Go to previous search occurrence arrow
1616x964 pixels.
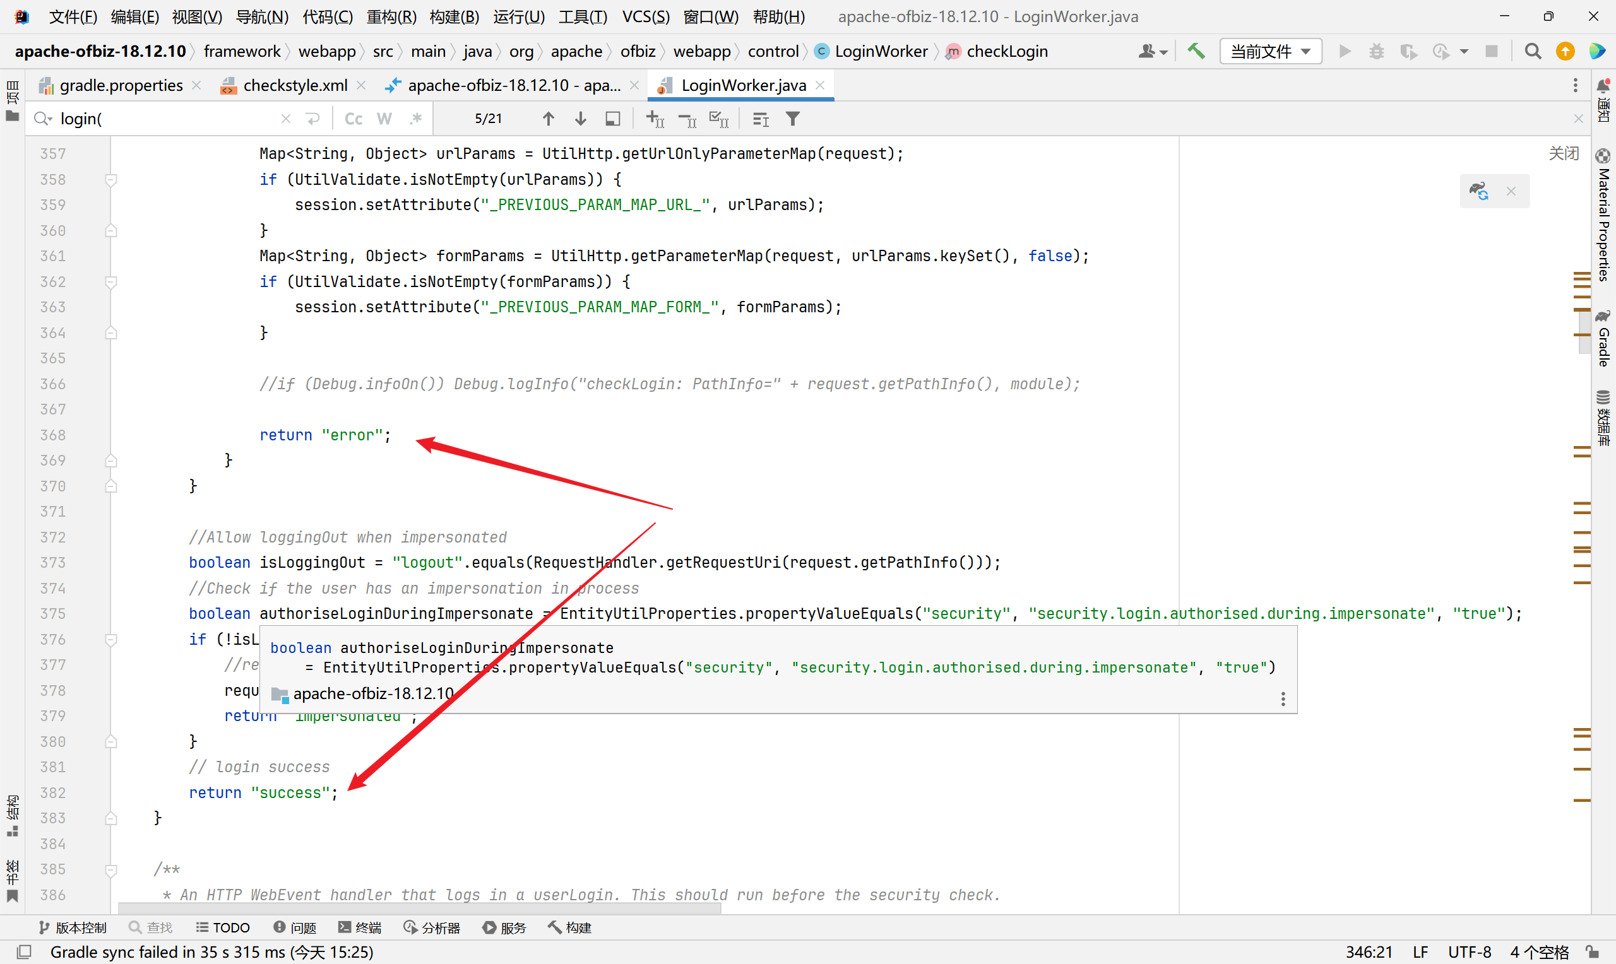549,119
